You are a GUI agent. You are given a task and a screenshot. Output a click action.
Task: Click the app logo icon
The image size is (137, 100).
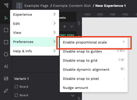tap(6, 6)
